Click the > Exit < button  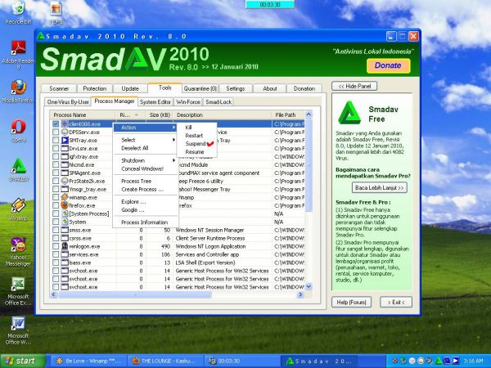(396, 303)
